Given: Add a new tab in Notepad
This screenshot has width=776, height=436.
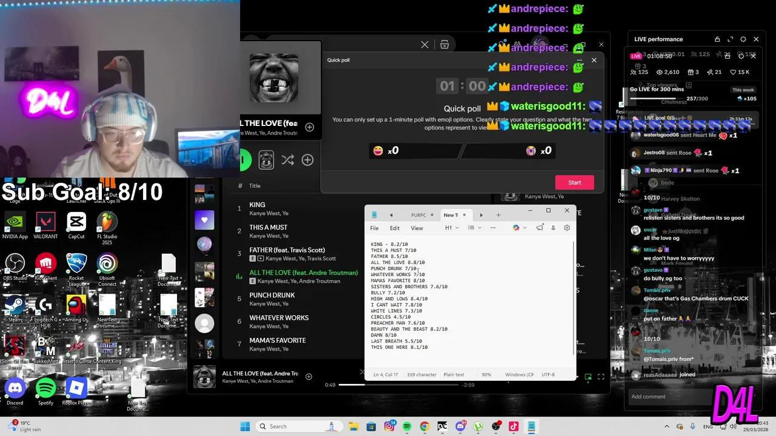Looking at the screenshot, I should (498, 215).
